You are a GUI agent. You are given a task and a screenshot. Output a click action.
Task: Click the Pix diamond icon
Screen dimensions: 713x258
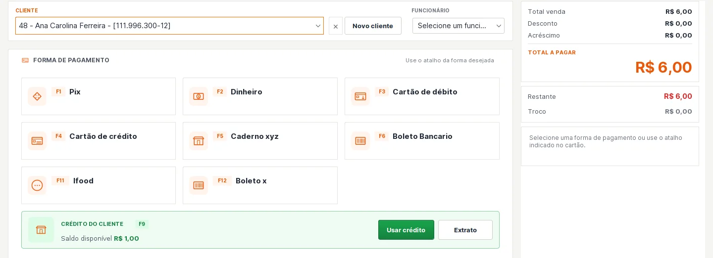click(x=37, y=96)
